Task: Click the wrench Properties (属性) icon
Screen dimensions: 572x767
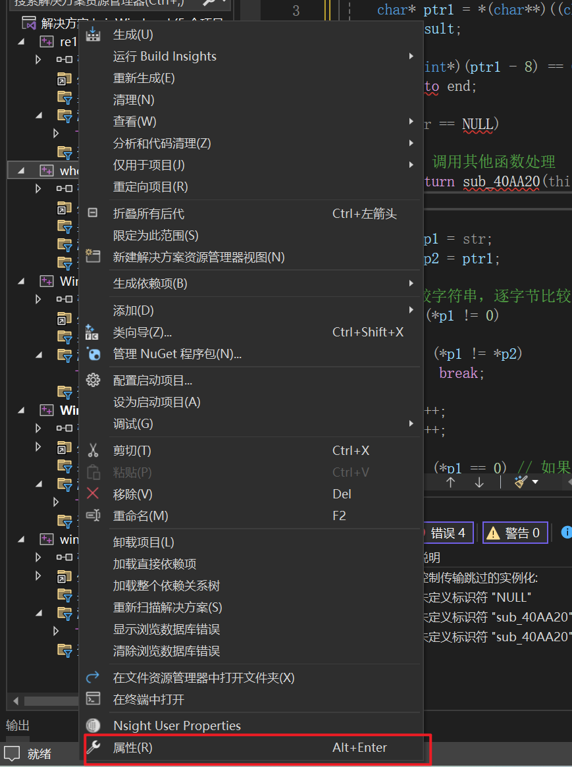Action: point(93,748)
